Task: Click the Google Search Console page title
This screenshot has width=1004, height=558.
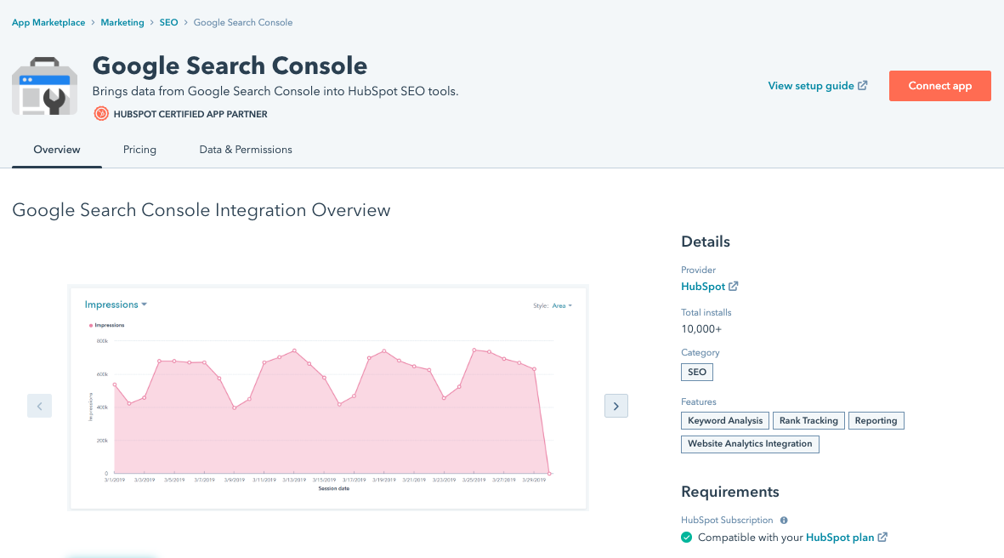Action: coord(230,65)
